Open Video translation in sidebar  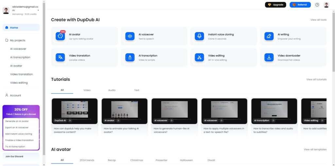click(21, 74)
